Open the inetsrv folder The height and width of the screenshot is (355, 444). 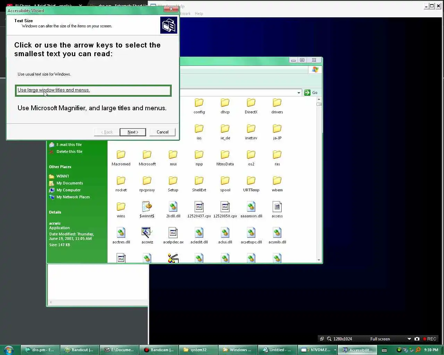[x=251, y=132]
